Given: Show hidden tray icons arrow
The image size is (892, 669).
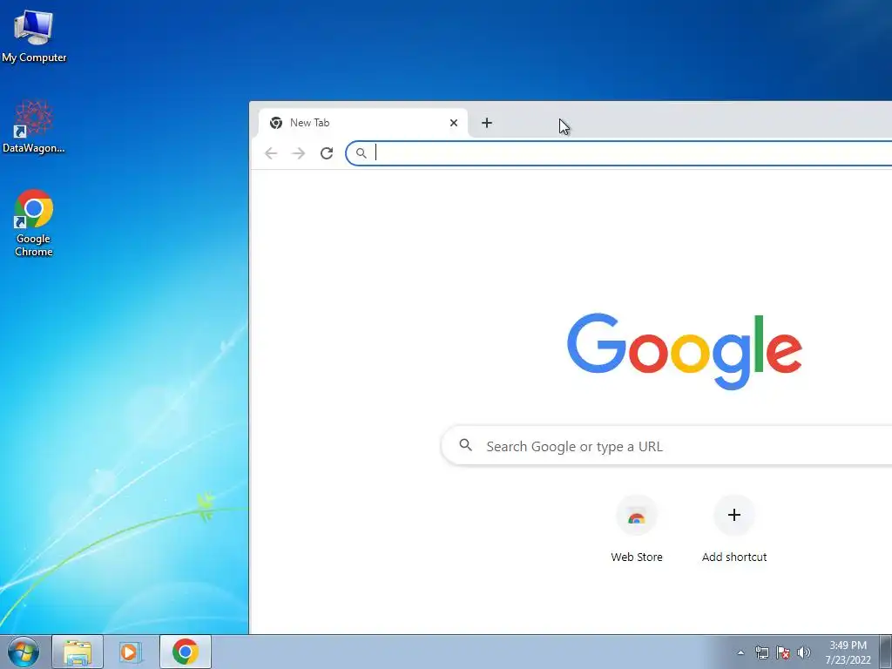Looking at the screenshot, I should (x=740, y=652).
